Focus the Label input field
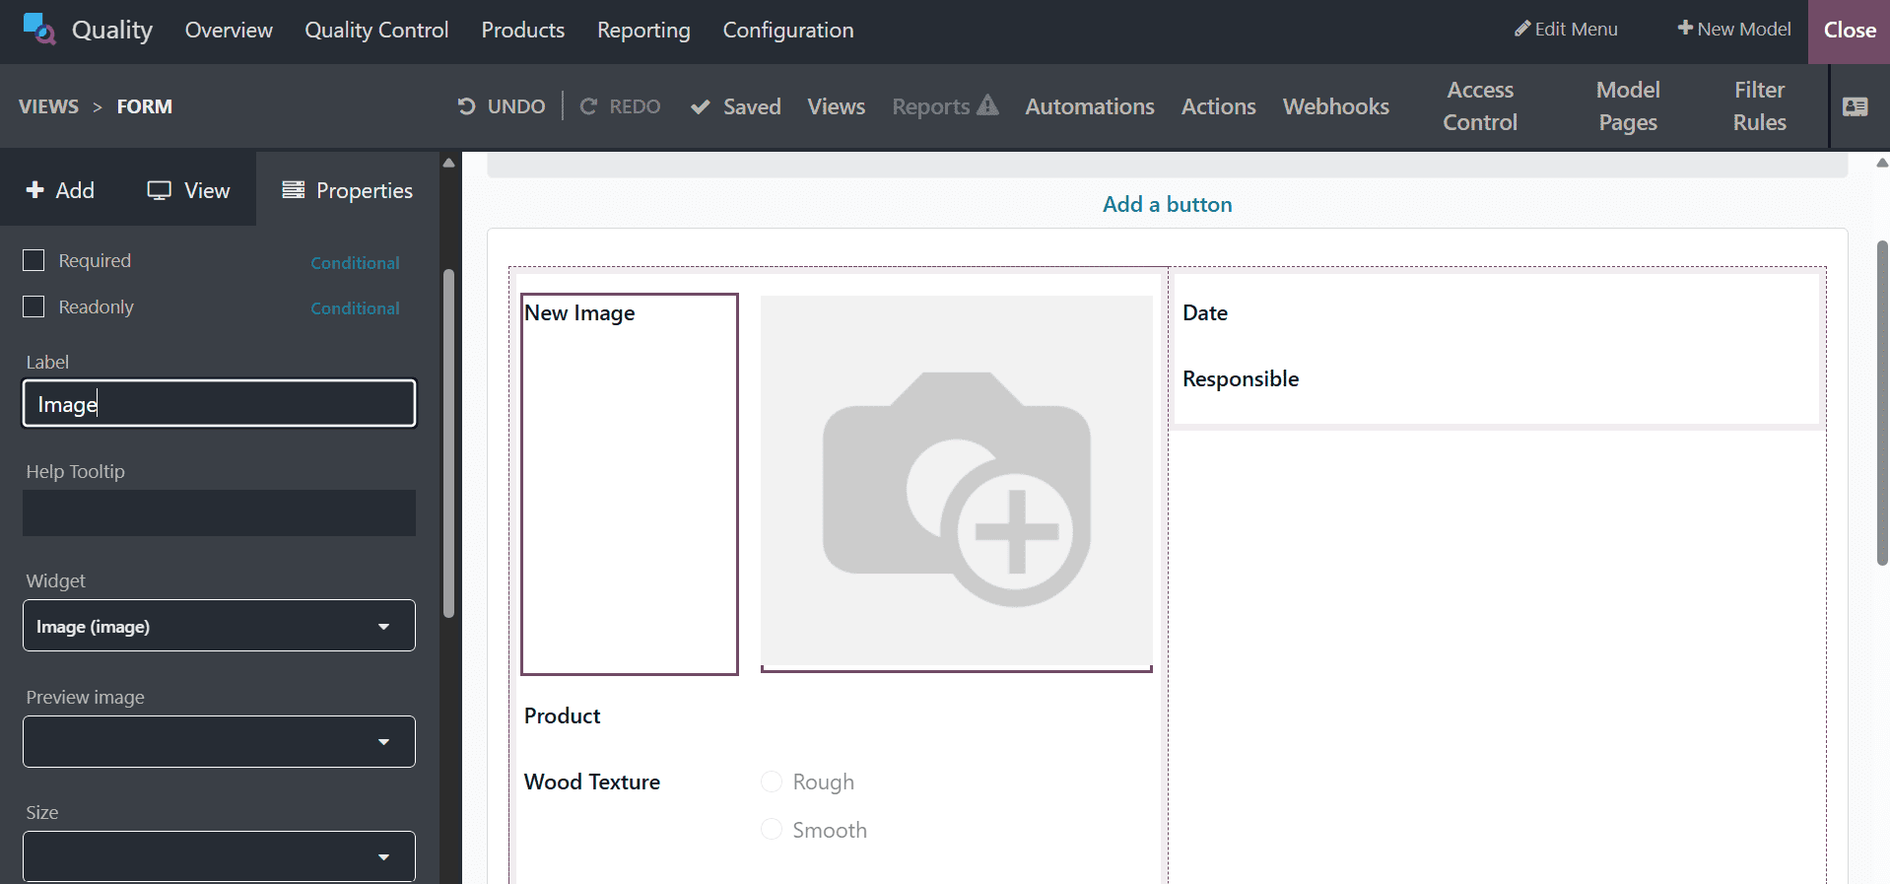The image size is (1890, 884). 219,403
